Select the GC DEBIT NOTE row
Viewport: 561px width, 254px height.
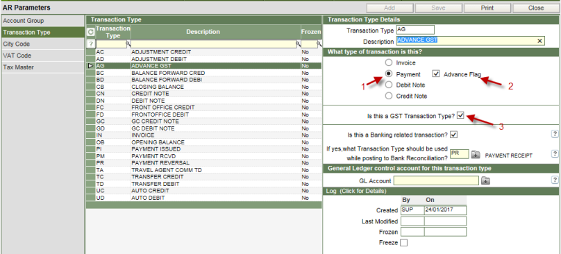click(204, 128)
